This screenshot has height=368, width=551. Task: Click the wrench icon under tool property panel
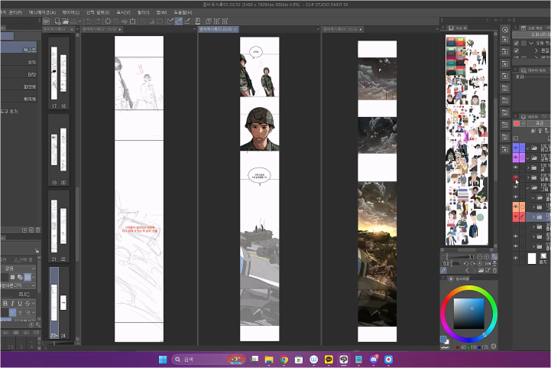tap(37, 324)
